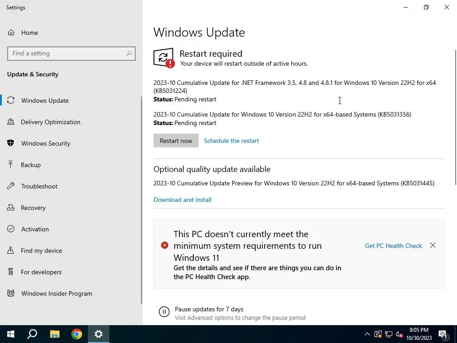Click the Optional quality update available heading
Image resolution: width=457 pixels, height=343 pixels.
coord(212,169)
